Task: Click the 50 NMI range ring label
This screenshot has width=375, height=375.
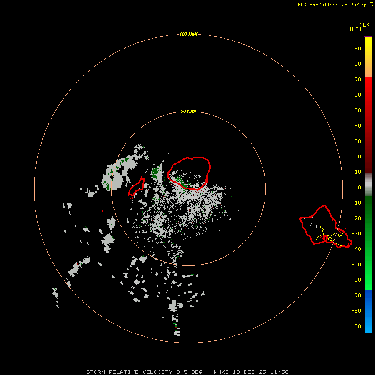Action: click(x=188, y=111)
